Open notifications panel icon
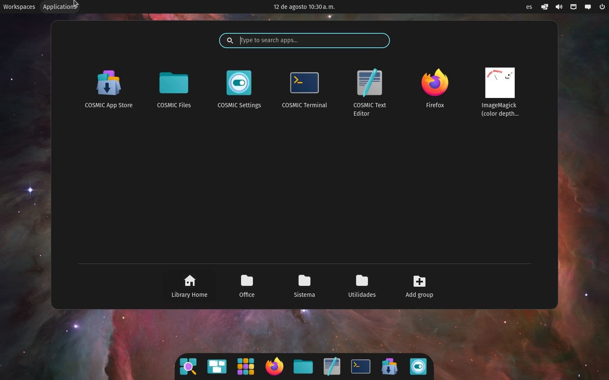The height and width of the screenshot is (380, 609). (x=588, y=7)
